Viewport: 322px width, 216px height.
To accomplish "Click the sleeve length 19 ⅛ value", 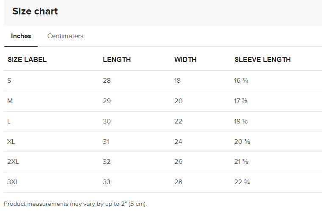I will click(241, 121).
